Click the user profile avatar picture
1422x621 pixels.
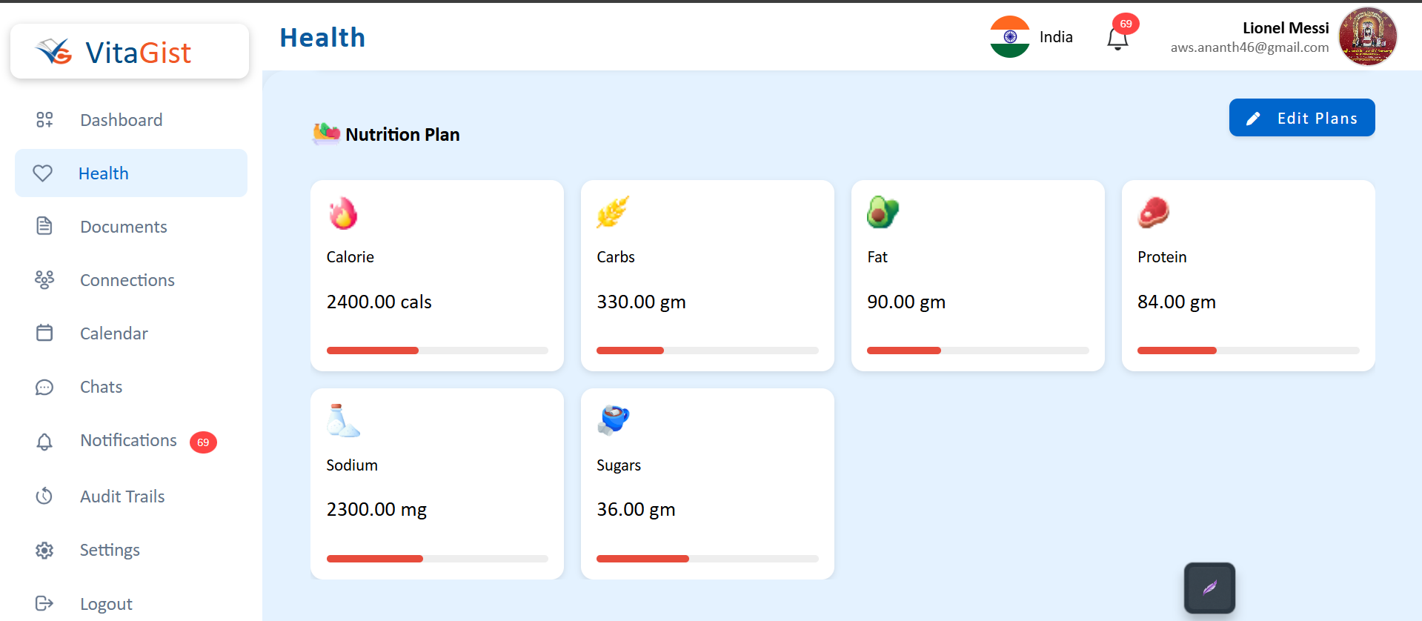(1367, 37)
